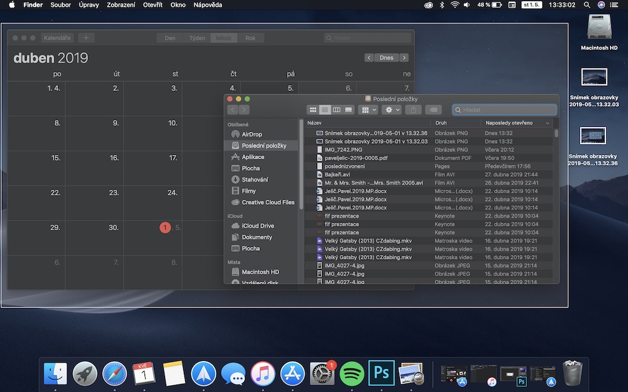This screenshot has height=392, width=628.
Task: Open Finder group-by dropdown
Action: pyautogui.click(x=368, y=110)
